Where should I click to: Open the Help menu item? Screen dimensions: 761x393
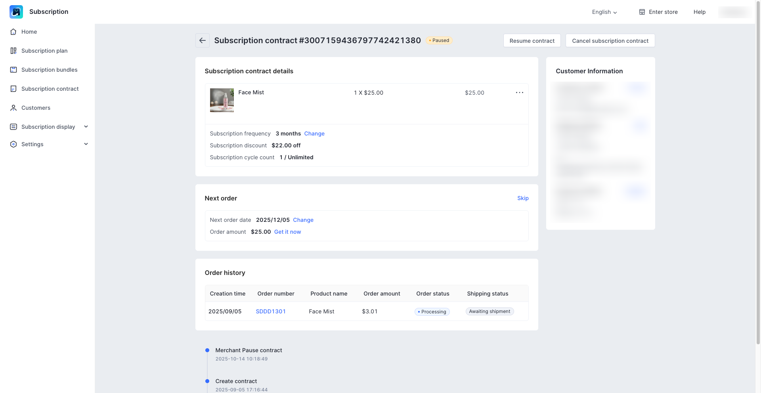[699, 12]
